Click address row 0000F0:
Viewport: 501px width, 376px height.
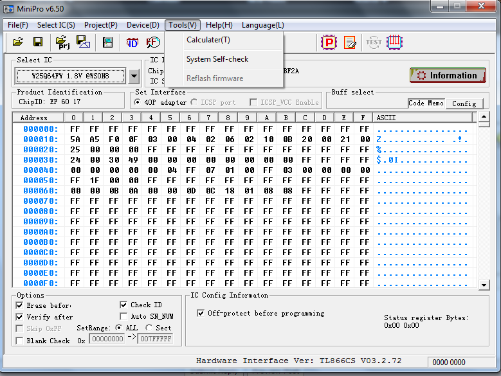pyautogui.click(x=41, y=283)
